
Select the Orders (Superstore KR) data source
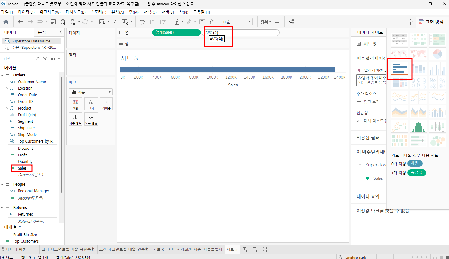31,48
